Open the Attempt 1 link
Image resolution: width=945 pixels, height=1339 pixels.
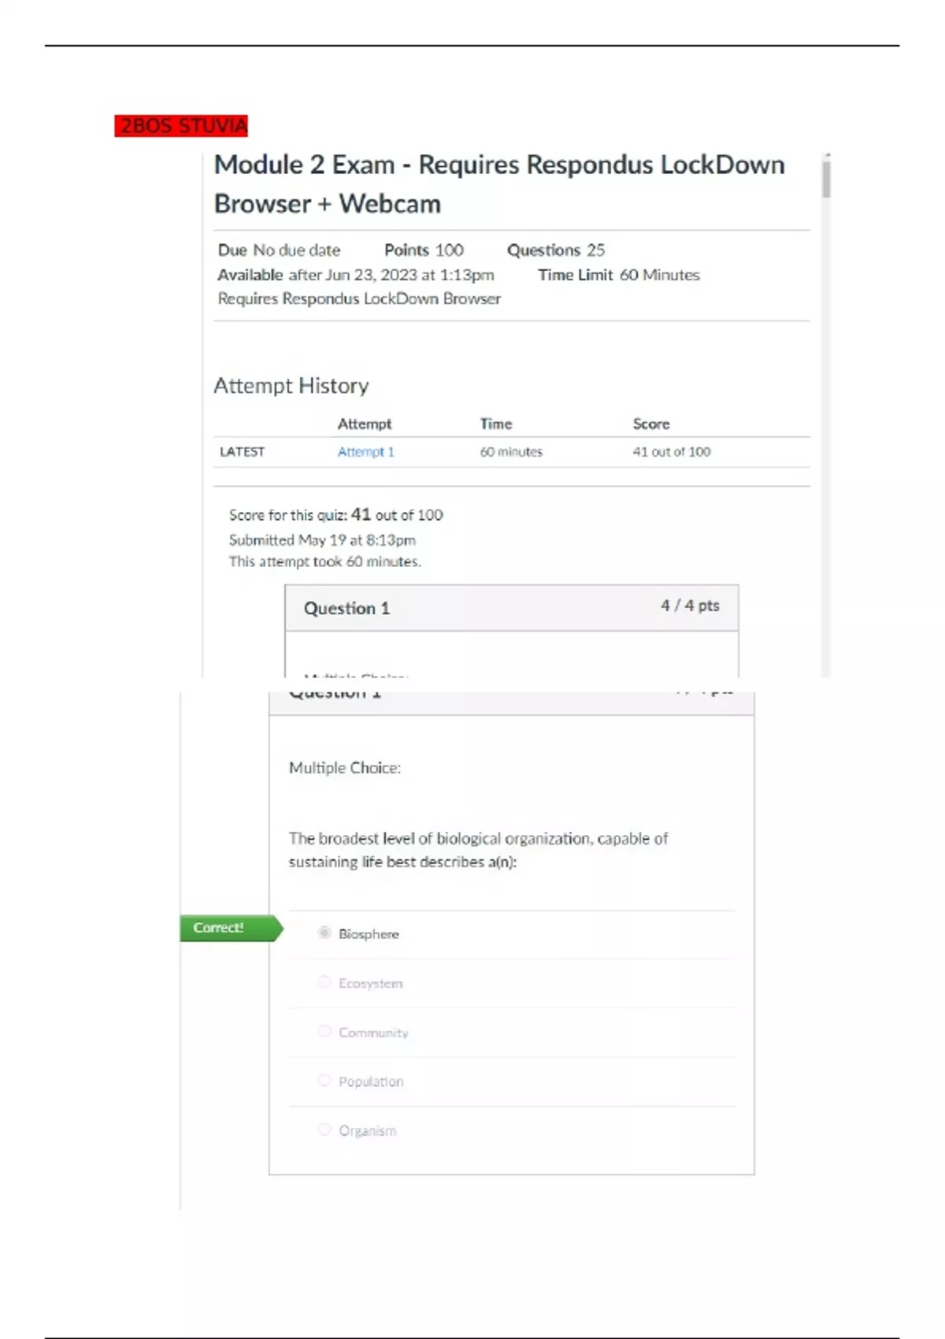[365, 451]
